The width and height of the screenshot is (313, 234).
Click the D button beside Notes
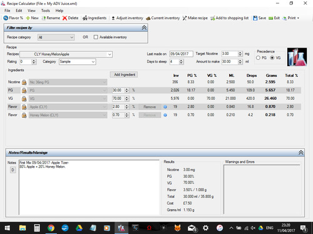(13, 170)
